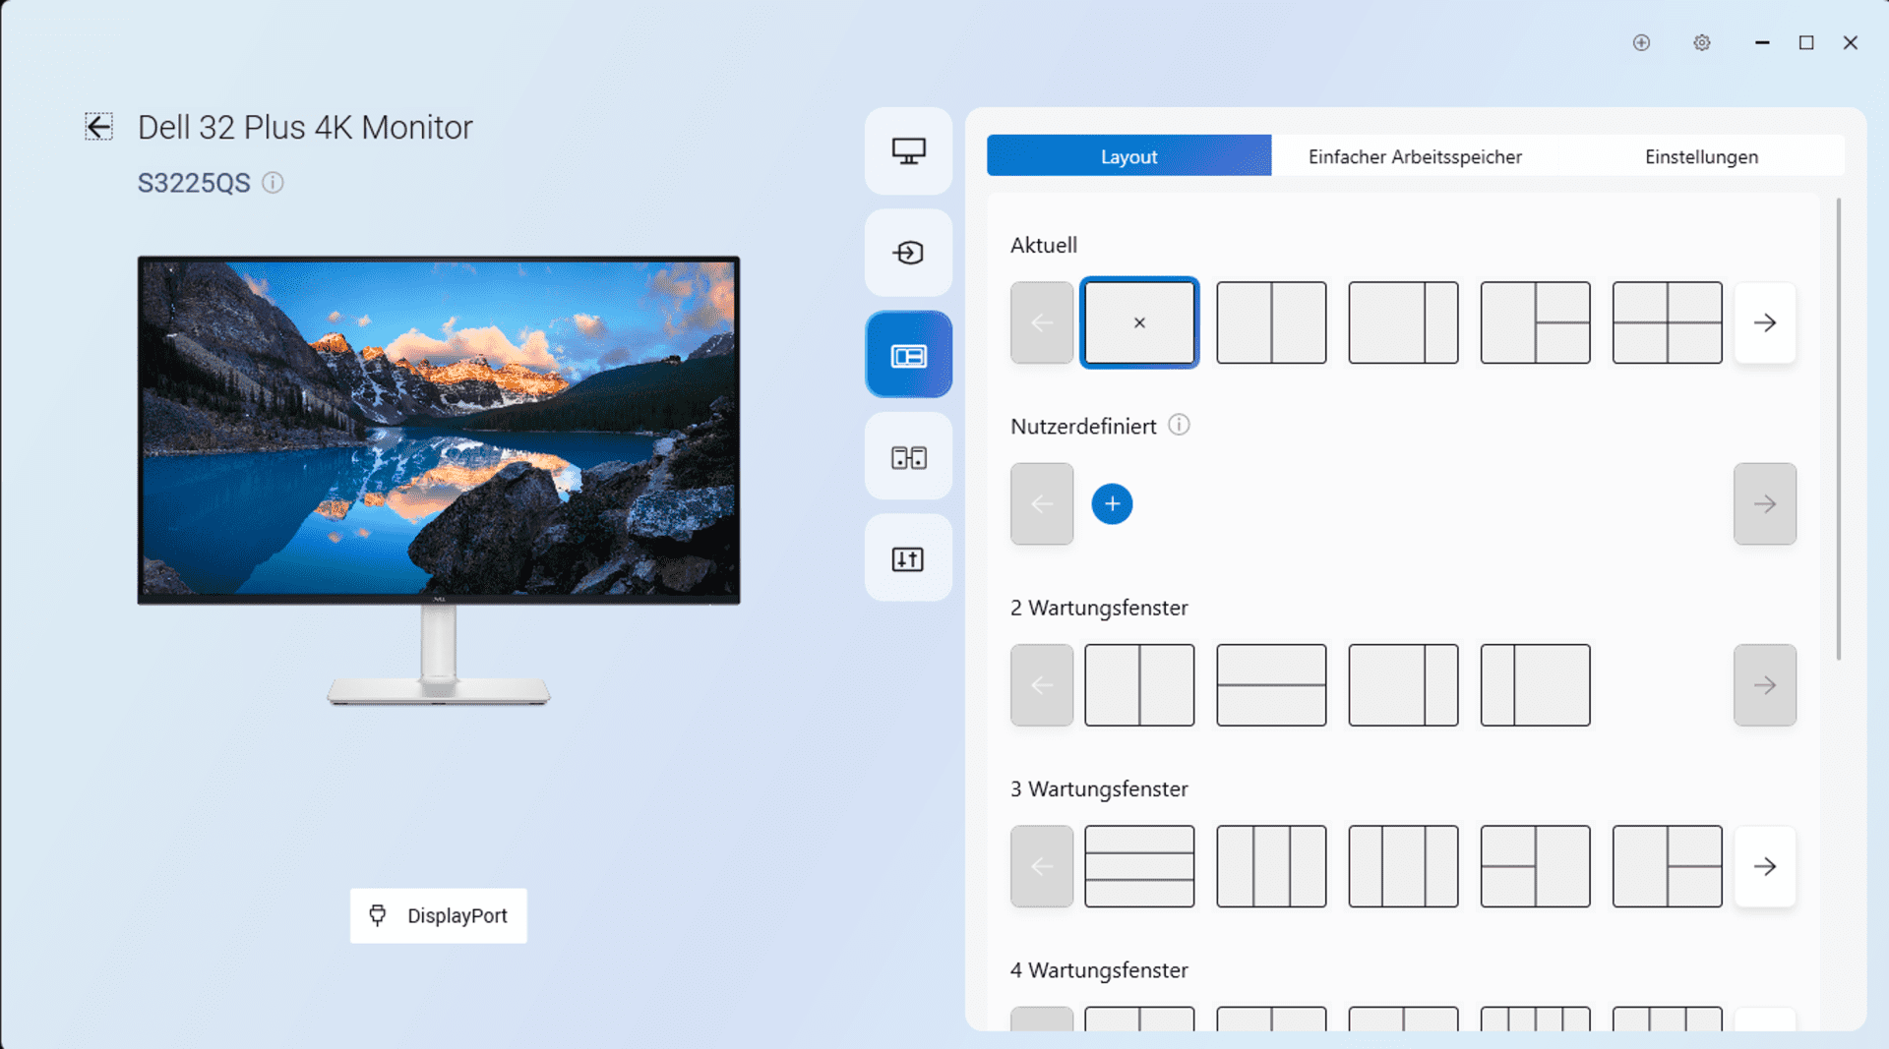Screen dimensions: 1889x1049
Task: Open the settings gear in title bar
Action: point(1702,42)
